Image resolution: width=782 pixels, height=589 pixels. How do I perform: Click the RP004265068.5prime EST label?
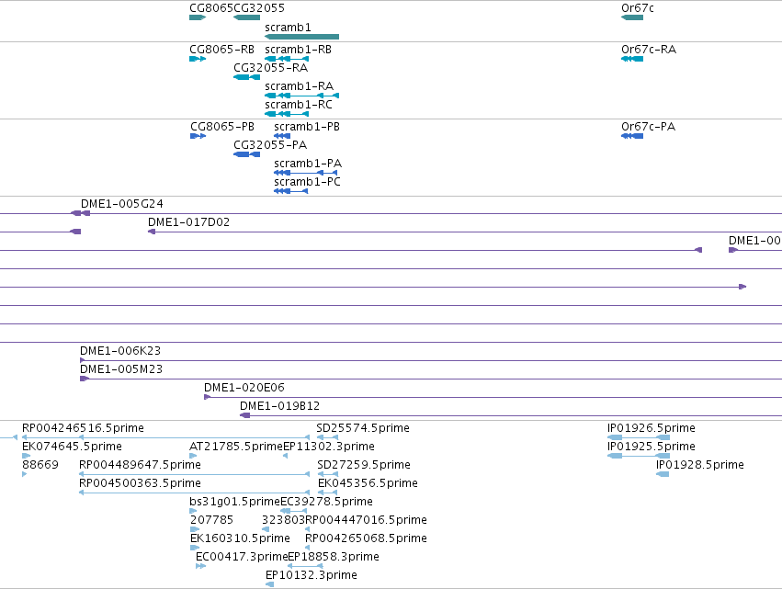(366, 539)
